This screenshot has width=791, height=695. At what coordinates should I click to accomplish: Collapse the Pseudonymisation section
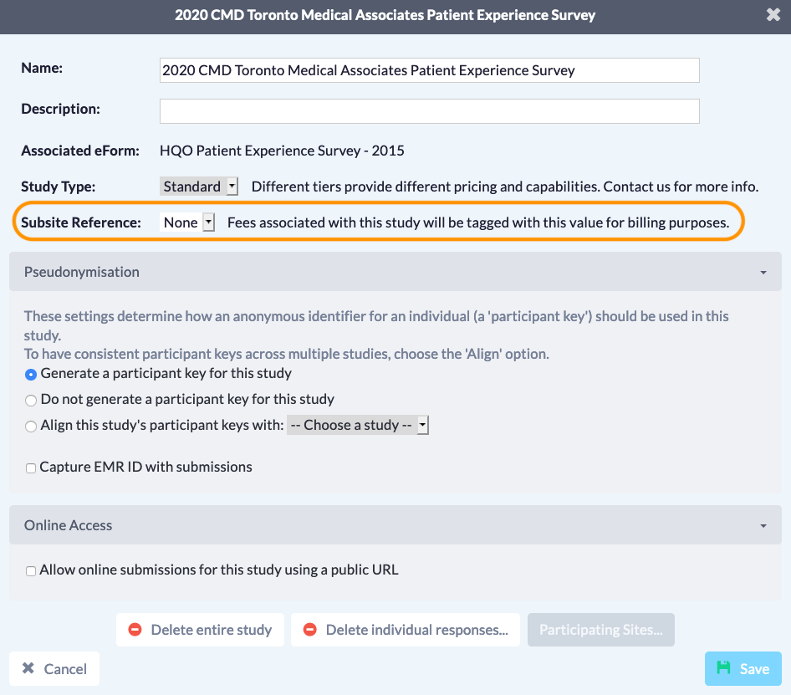pyautogui.click(x=395, y=272)
